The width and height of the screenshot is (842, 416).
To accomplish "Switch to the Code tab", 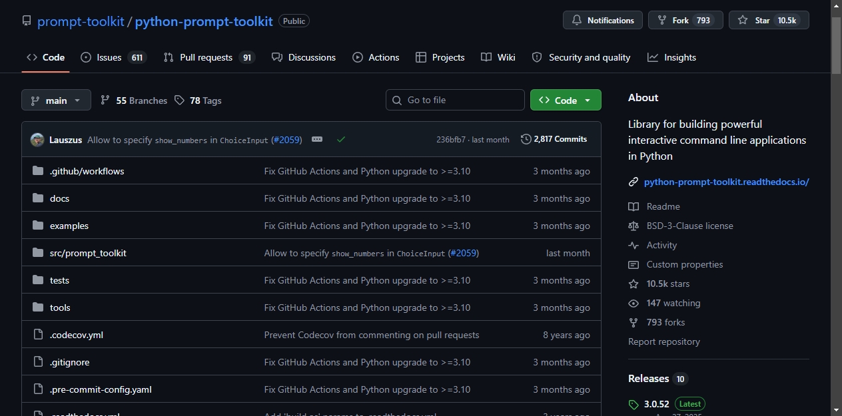I will (x=45, y=57).
